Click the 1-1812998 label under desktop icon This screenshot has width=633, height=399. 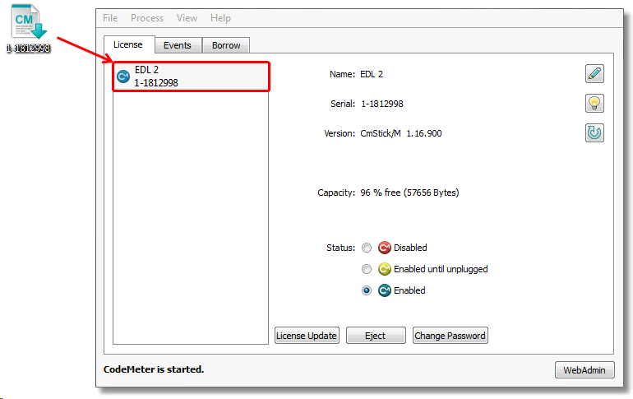(28, 48)
